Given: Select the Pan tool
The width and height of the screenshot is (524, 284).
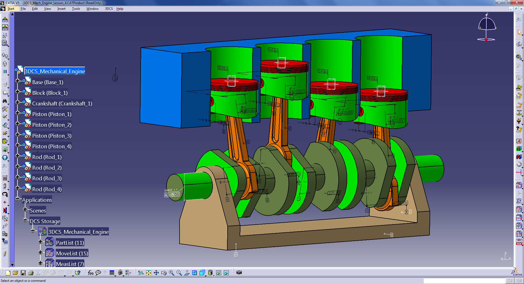Looking at the screenshot, I should point(156,273).
